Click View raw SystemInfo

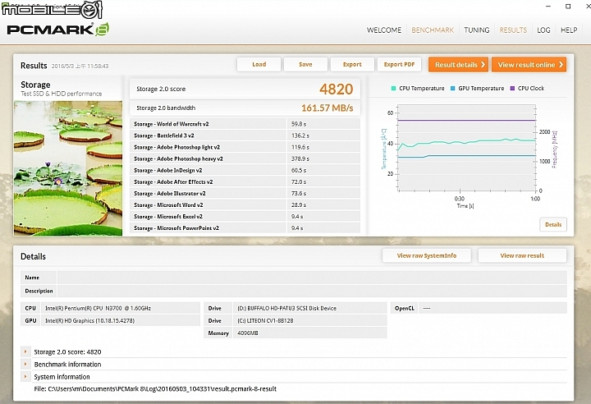(427, 255)
